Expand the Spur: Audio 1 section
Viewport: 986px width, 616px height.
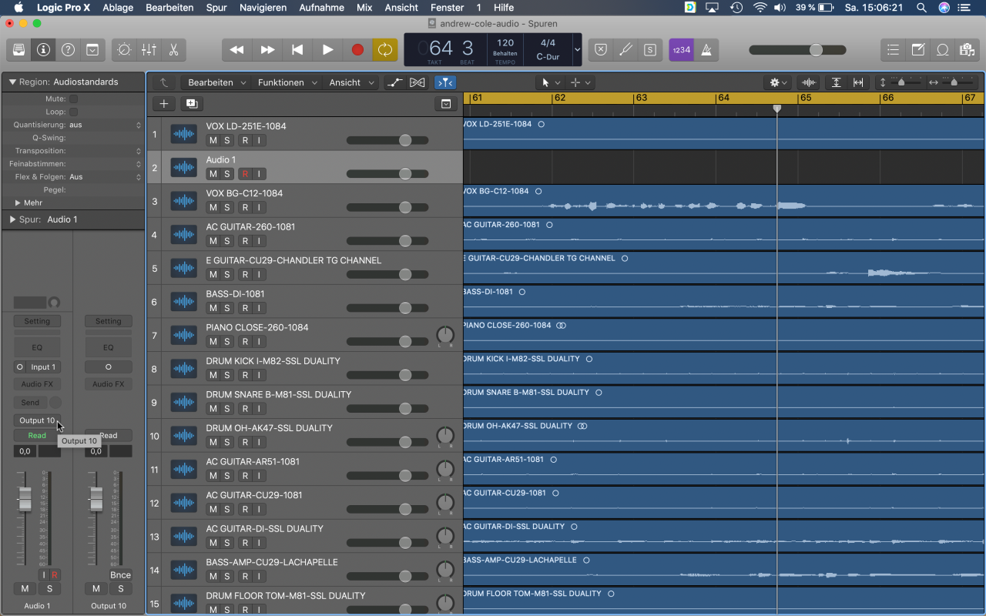[12, 219]
